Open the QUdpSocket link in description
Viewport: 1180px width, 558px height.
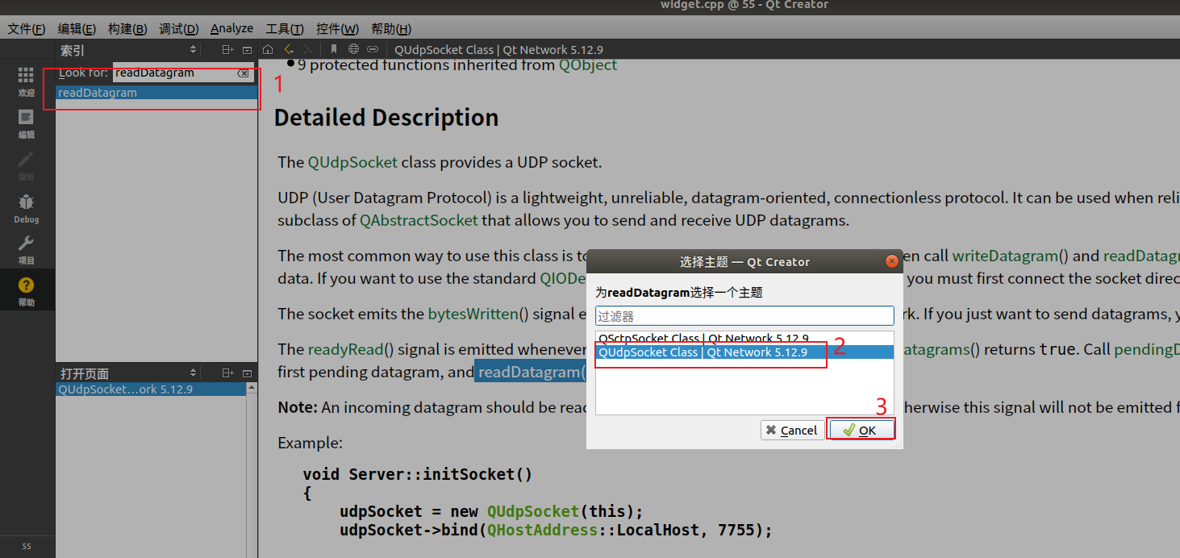352,162
